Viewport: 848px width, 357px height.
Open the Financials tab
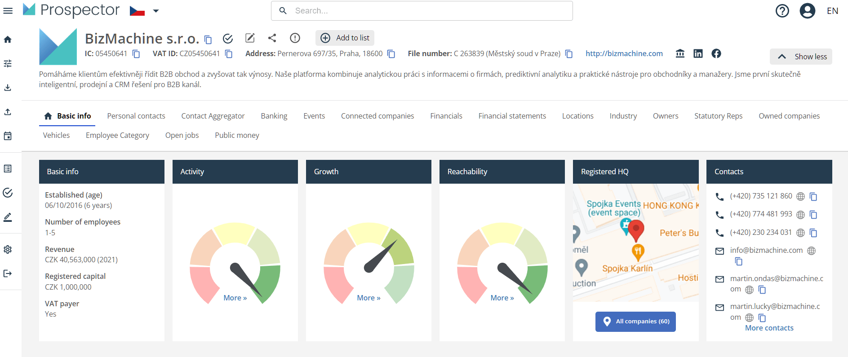pos(446,116)
